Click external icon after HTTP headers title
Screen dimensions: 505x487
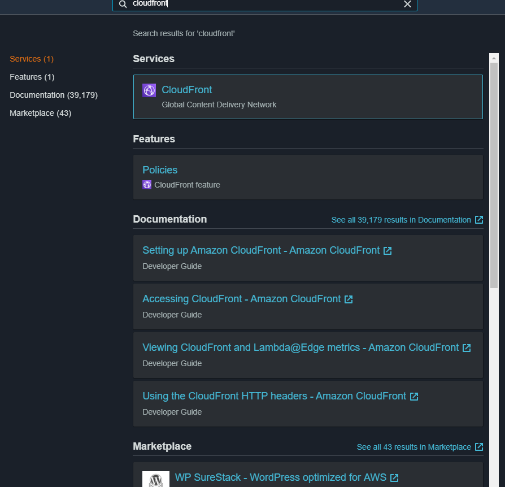[414, 397]
